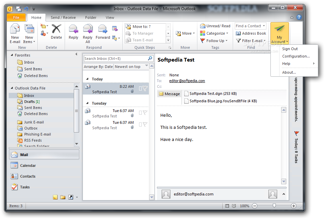Toggle flag on the 8:22 AM message
This screenshot has height=219, width=325.
pyautogui.click(x=145, y=88)
